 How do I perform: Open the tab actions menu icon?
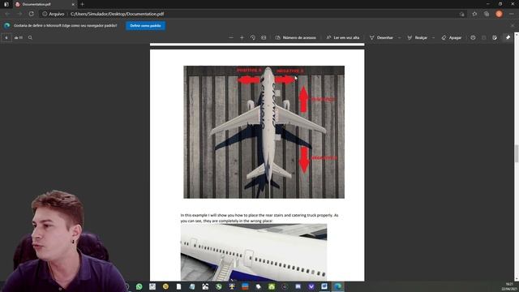coord(6,4)
